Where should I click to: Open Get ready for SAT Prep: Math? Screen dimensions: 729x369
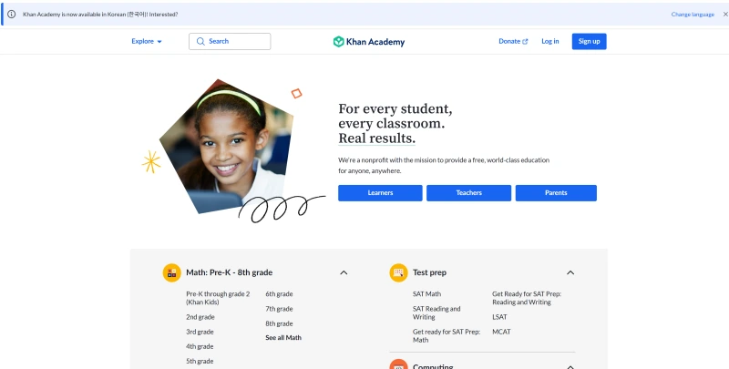pos(447,336)
